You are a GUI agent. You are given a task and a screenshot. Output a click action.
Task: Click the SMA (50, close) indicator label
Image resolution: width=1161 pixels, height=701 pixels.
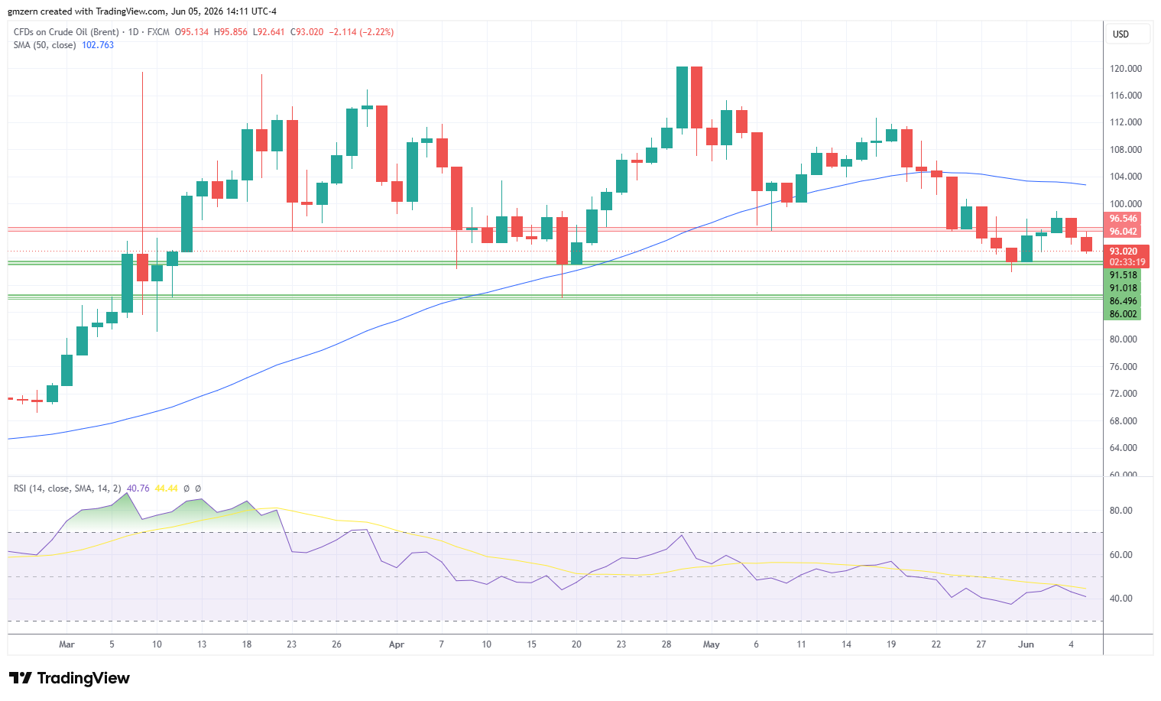[x=44, y=45]
